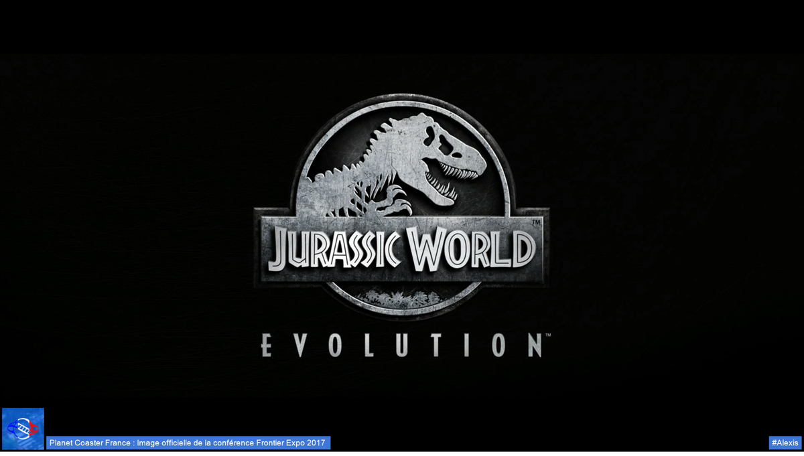804x456 pixels.
Task: Click the Planet Coaster France caption text
Action: point(188,443)
